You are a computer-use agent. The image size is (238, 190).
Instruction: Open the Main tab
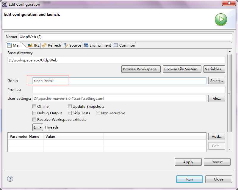click(x=14, y=45)
